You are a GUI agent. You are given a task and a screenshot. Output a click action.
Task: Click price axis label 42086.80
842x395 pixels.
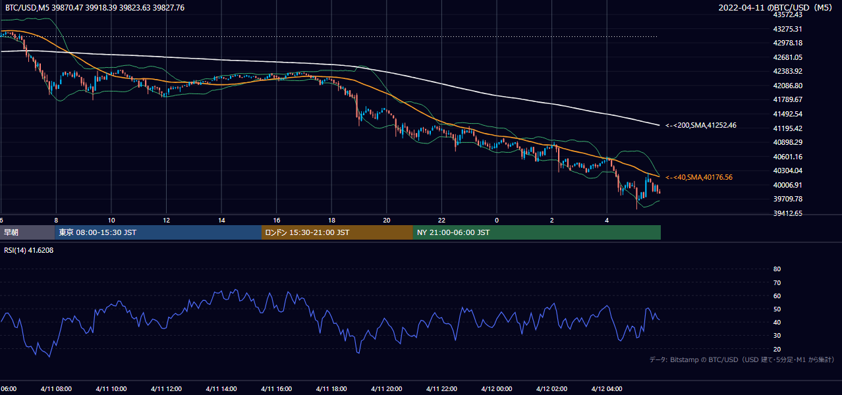(787, 86)
